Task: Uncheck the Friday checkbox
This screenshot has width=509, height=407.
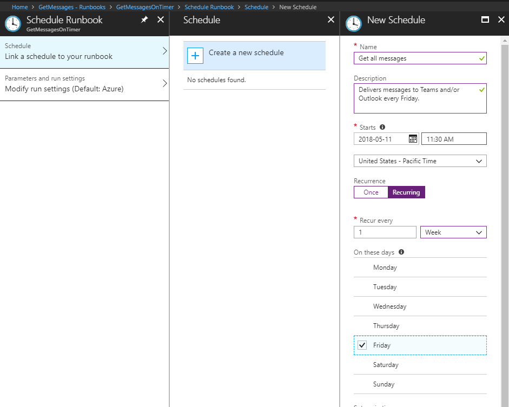Action: (x=362, y=345)
